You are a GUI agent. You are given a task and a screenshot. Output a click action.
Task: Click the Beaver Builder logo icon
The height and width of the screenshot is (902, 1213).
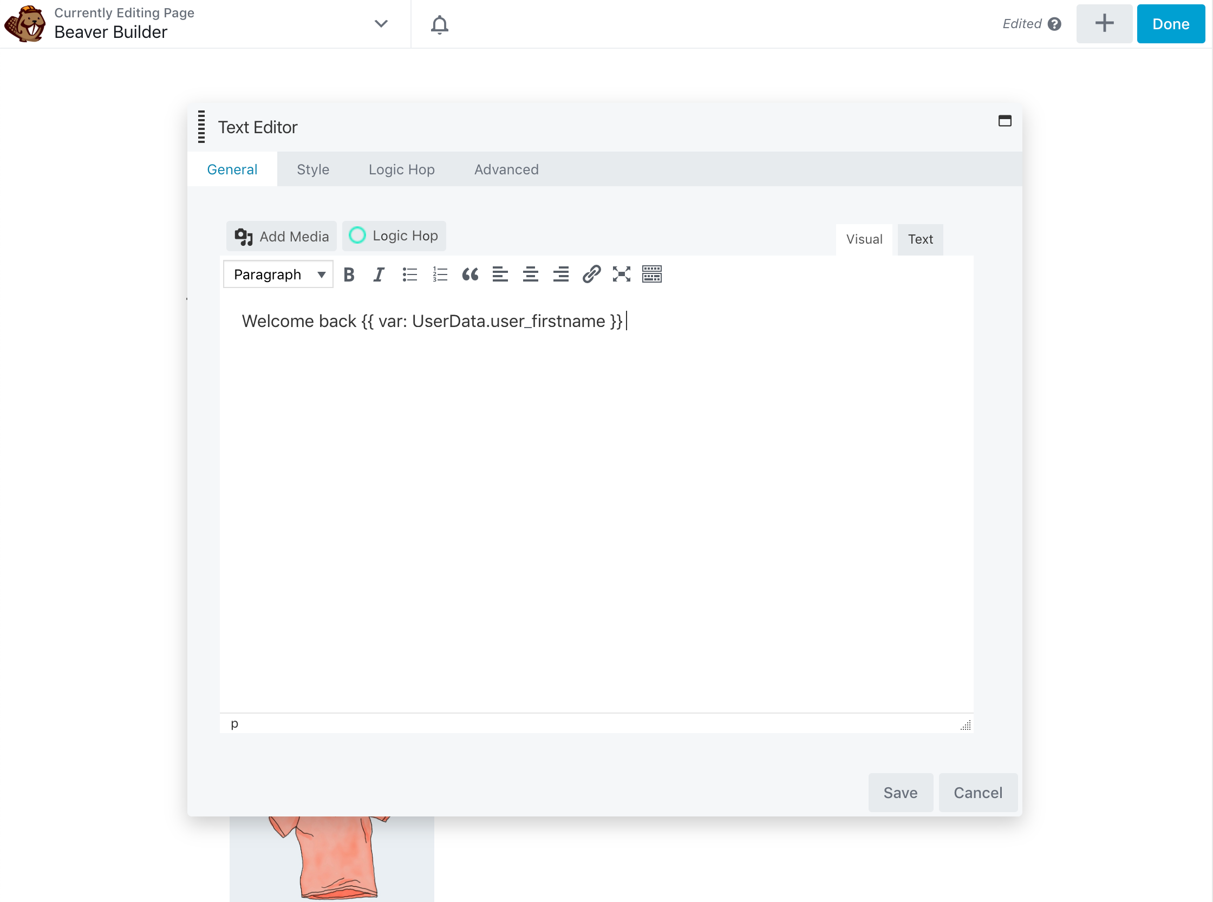[25, 24]
